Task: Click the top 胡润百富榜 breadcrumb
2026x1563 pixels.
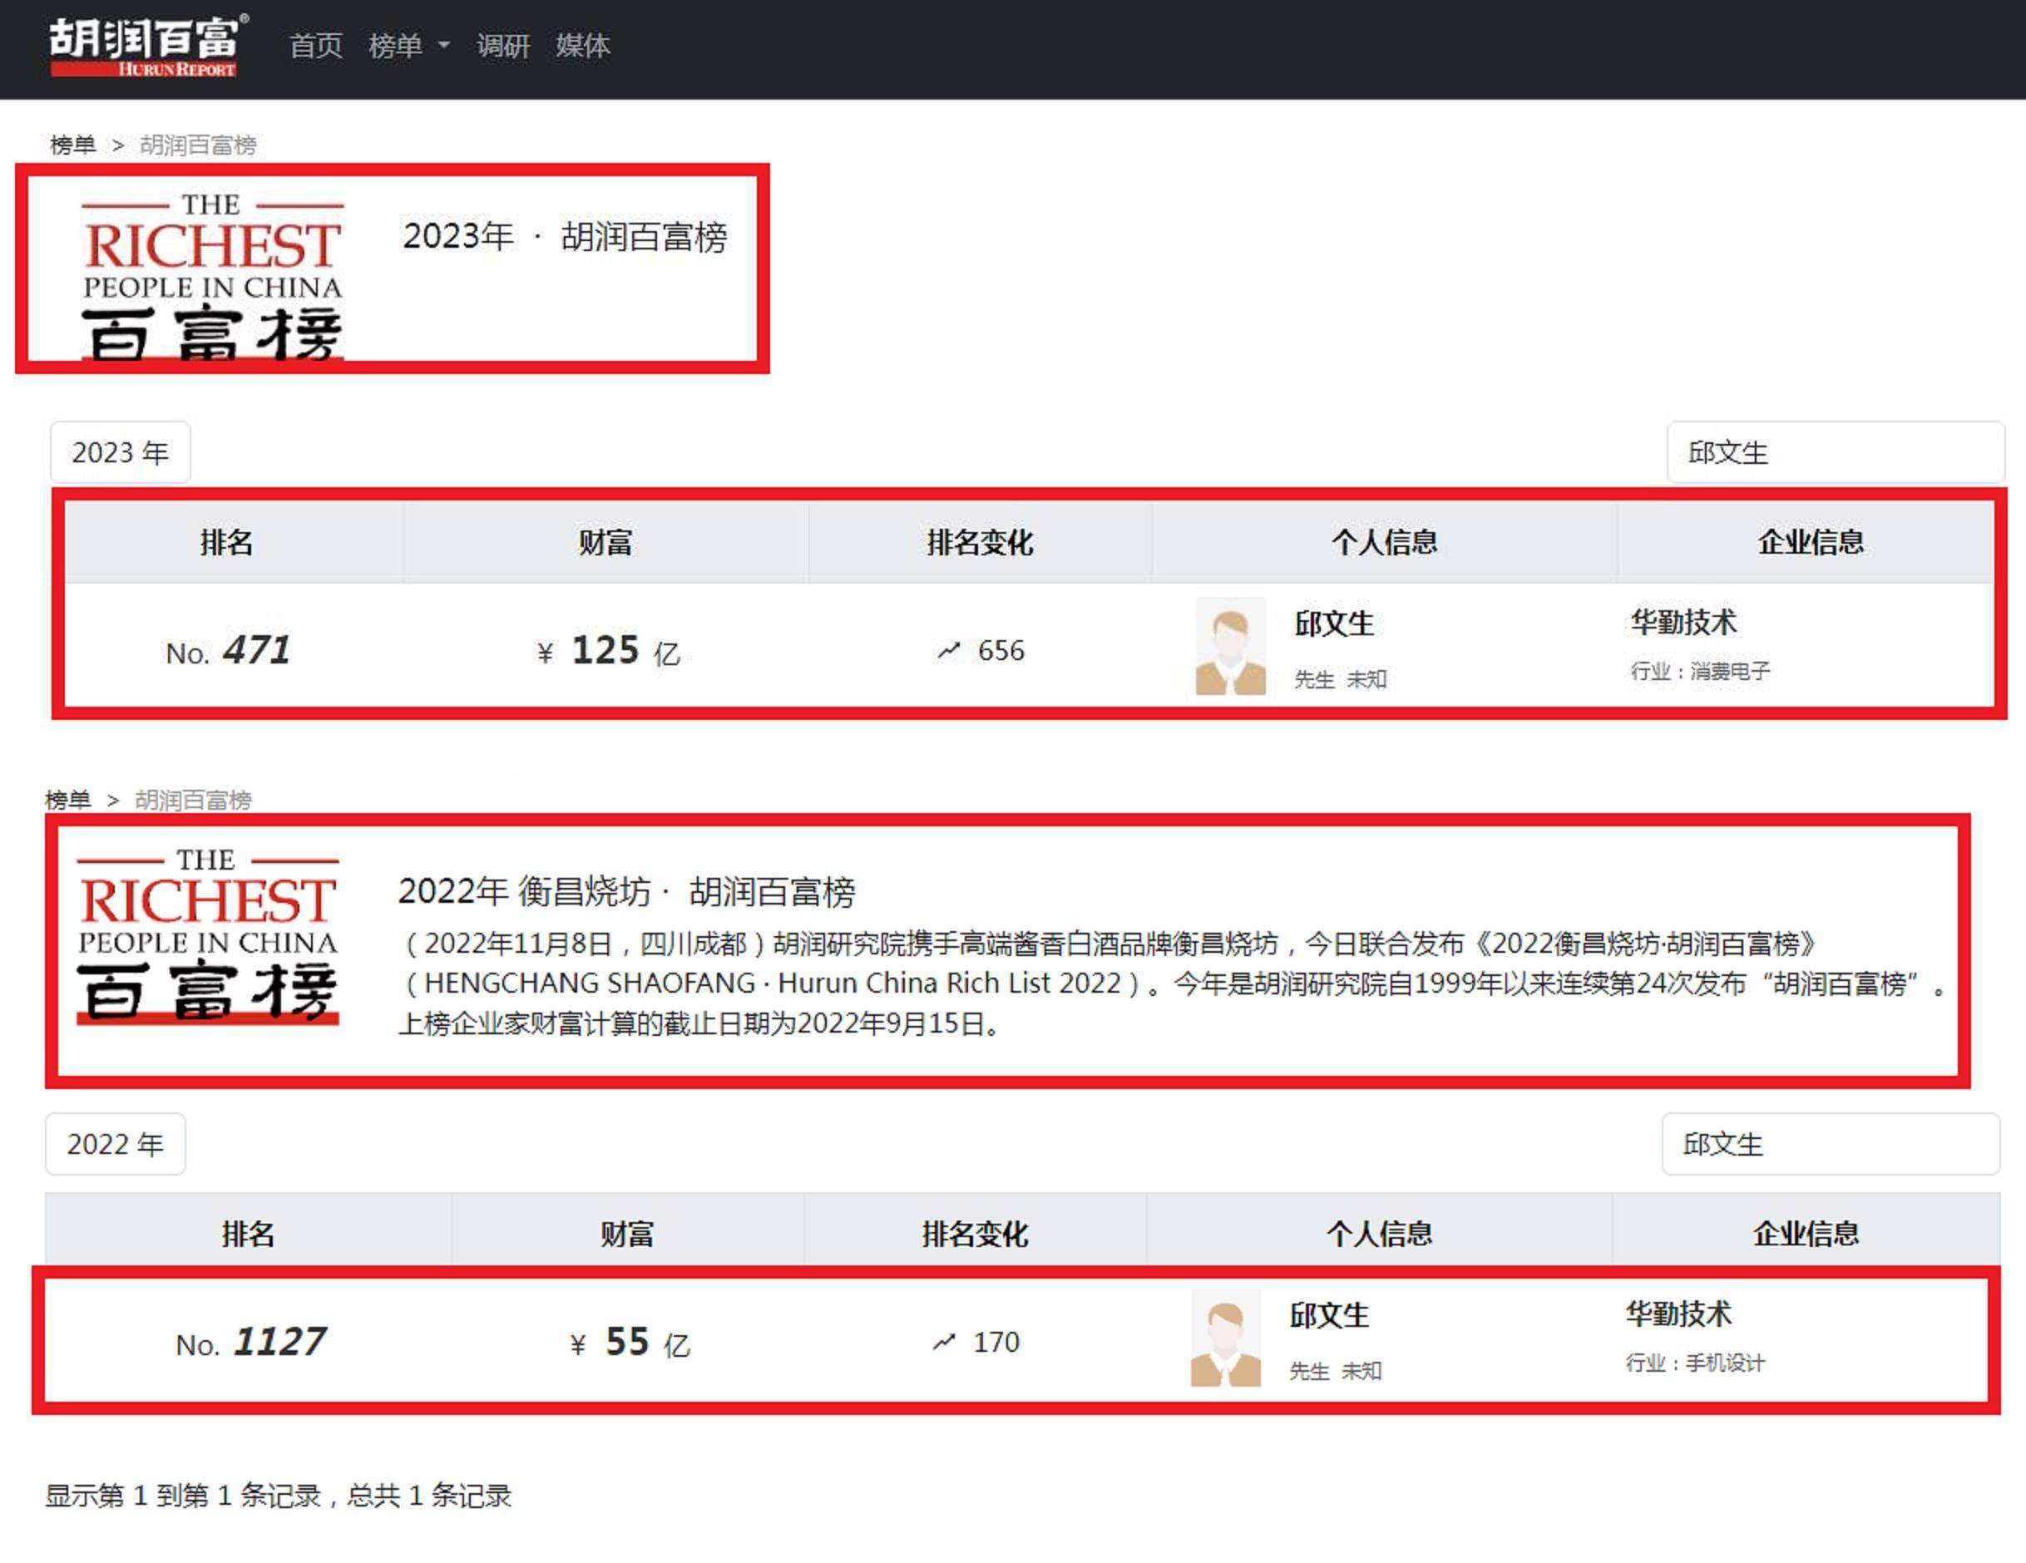Action: [198, 145]
